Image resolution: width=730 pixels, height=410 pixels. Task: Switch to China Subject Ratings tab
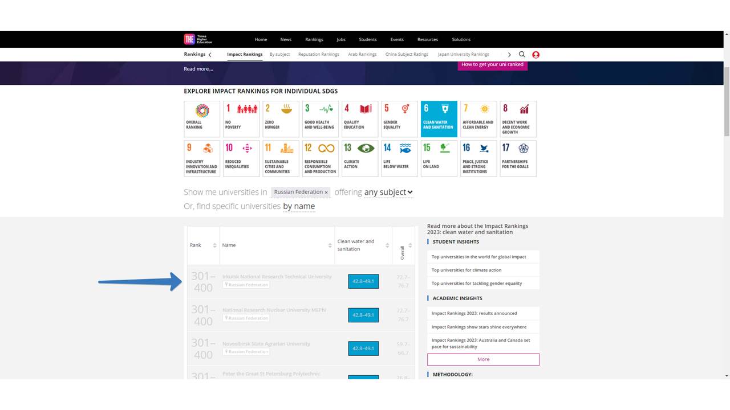coord(407,55)
